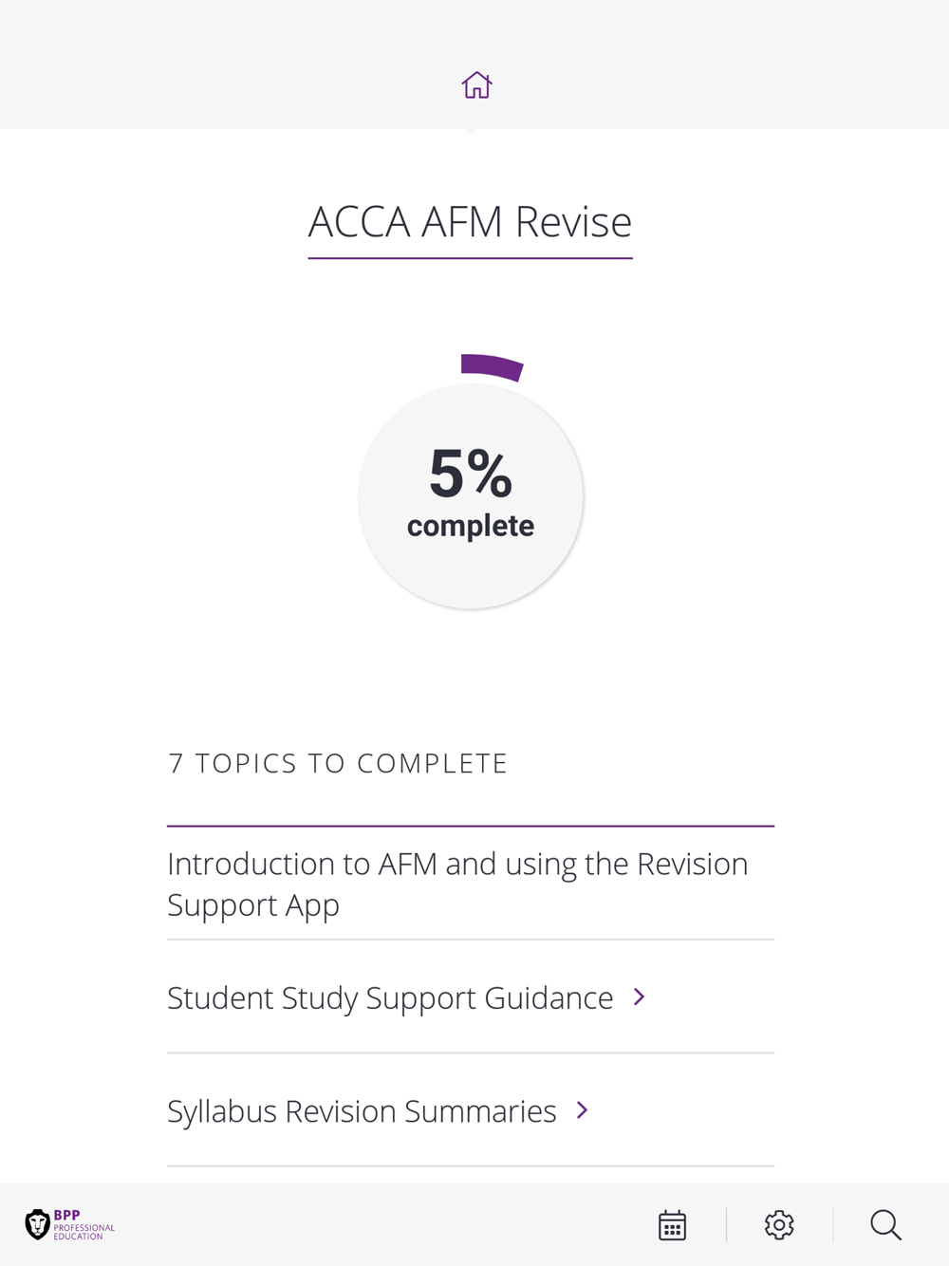This screenshot has height=1266, width=949.
Task: Open Student Study Support Guidance topic
Action: click(x=471, y=997)
